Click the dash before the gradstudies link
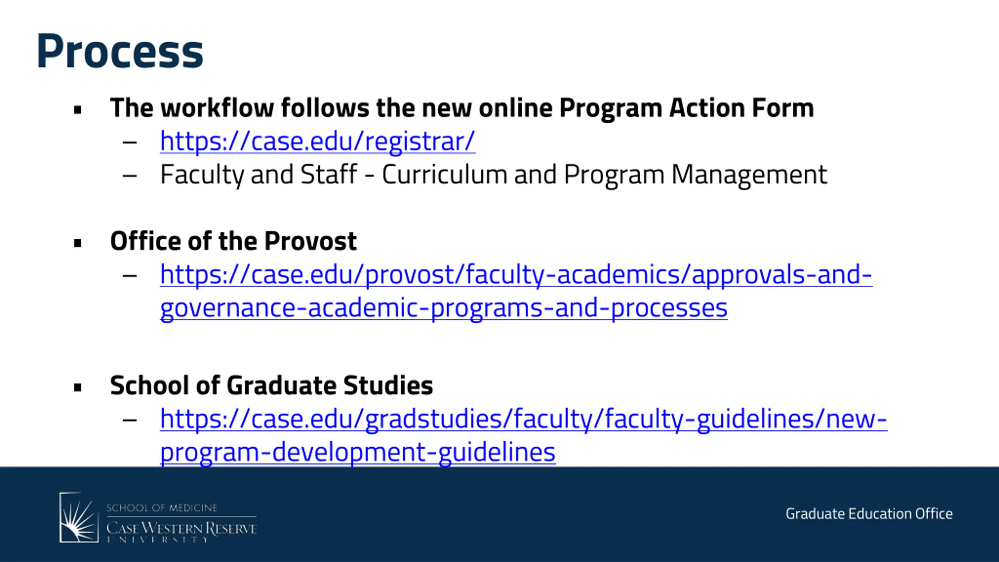The image size is (999, 562). point(130,420)
